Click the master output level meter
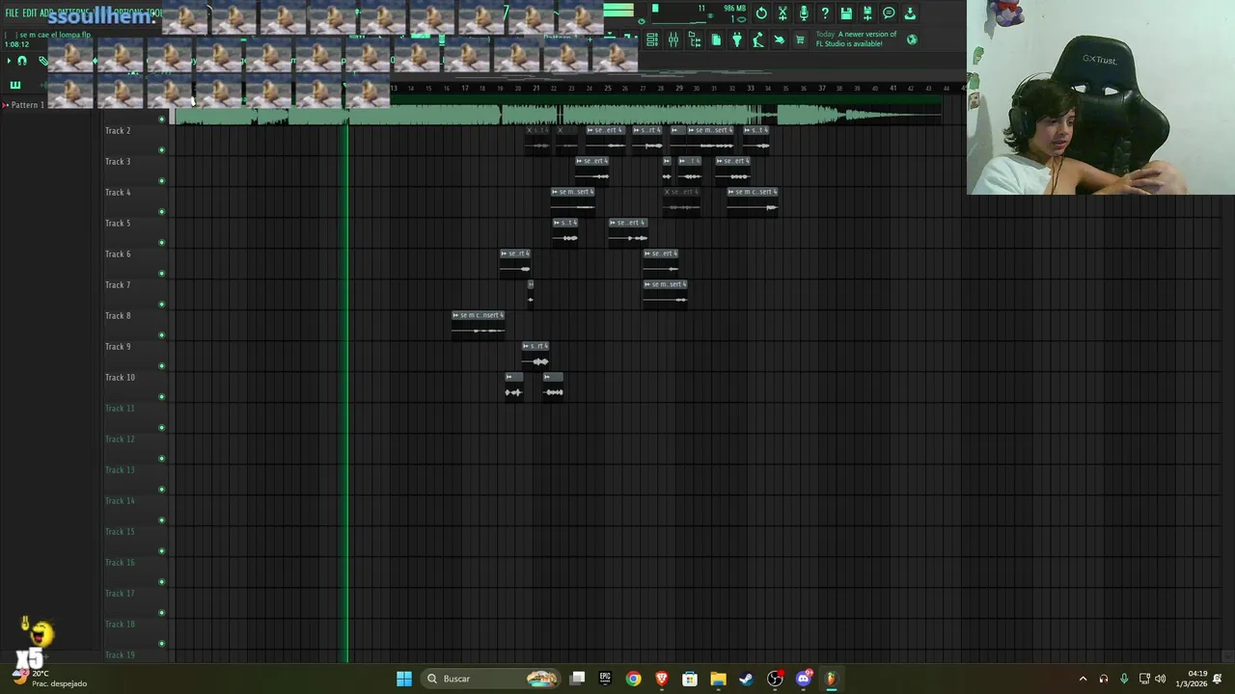The width and height of the screenshot is (1235, 694). point(618,12)
